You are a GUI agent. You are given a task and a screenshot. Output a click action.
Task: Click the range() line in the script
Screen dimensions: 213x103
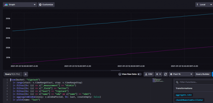point(48,83)
